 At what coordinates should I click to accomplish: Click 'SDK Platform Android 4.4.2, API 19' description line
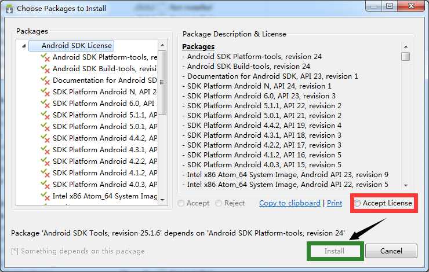(x=262, y=126)
